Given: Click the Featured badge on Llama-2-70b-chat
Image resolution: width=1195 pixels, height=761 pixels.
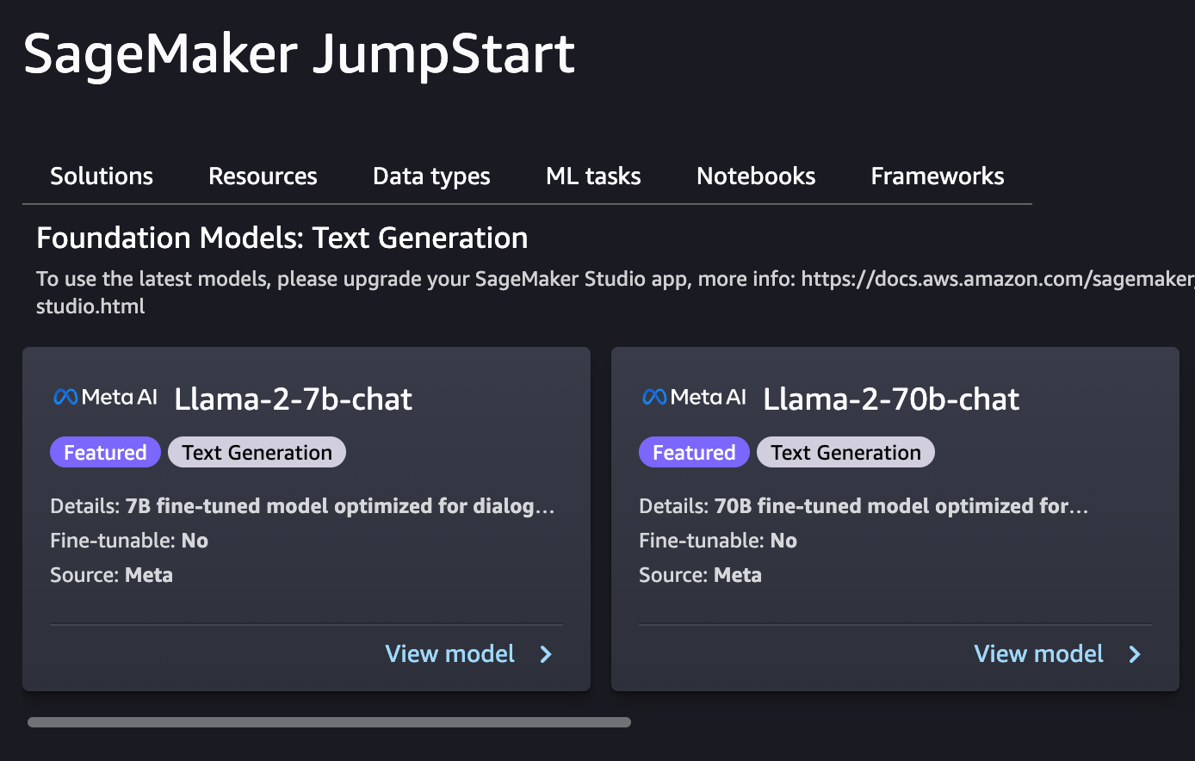Looking at the screenshot, I should tap(694, 453).
